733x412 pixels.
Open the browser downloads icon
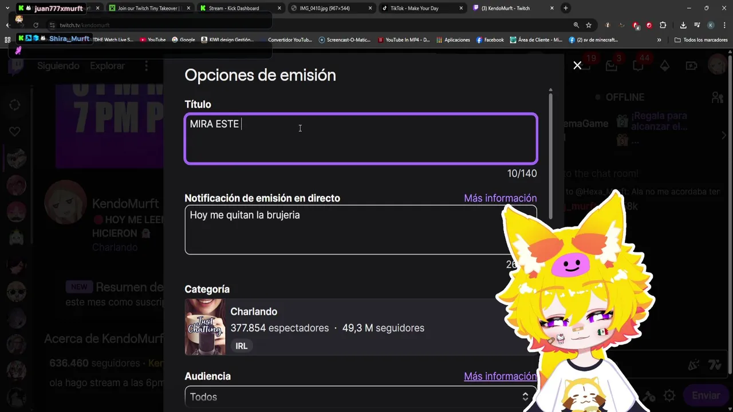(683, 25)
